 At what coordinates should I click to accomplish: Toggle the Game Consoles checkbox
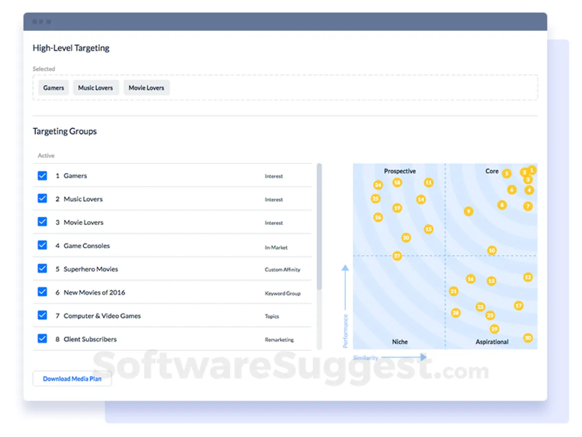(x=42, y=245)
